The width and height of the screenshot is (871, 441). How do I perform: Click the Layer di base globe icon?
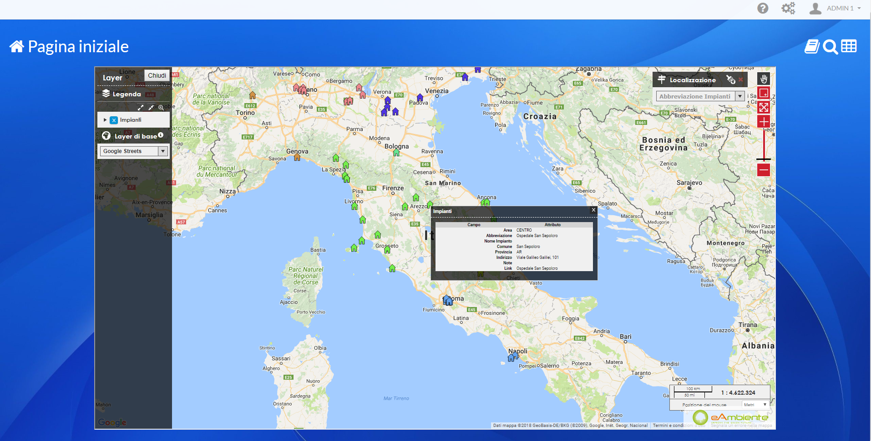(x=106, y=136)
